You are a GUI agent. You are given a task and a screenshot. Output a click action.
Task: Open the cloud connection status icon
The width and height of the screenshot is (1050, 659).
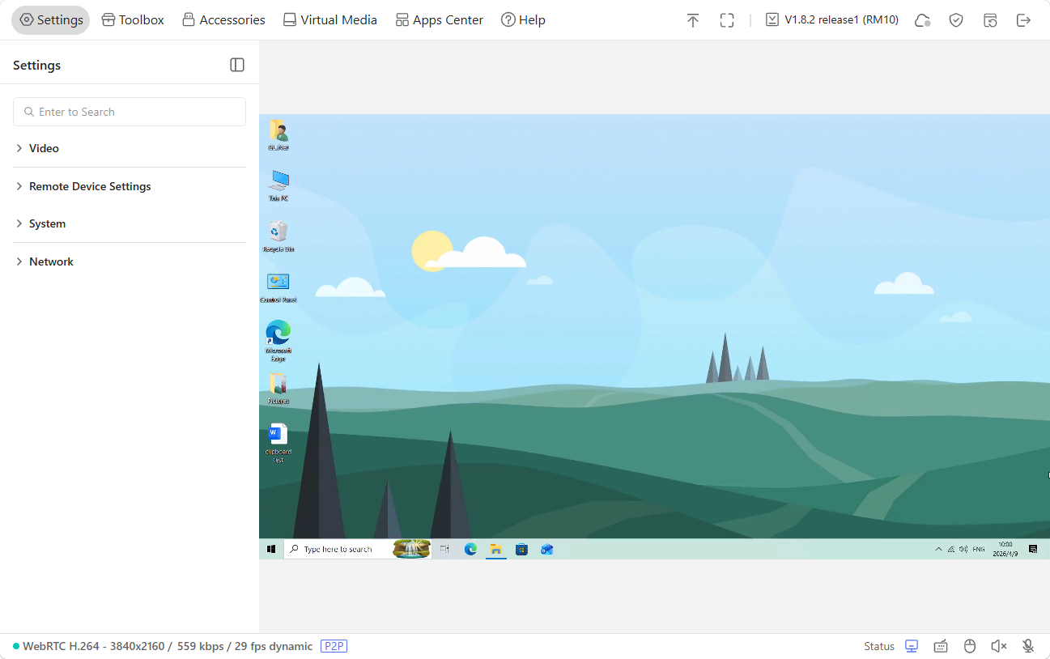click(x=922, y=20)
